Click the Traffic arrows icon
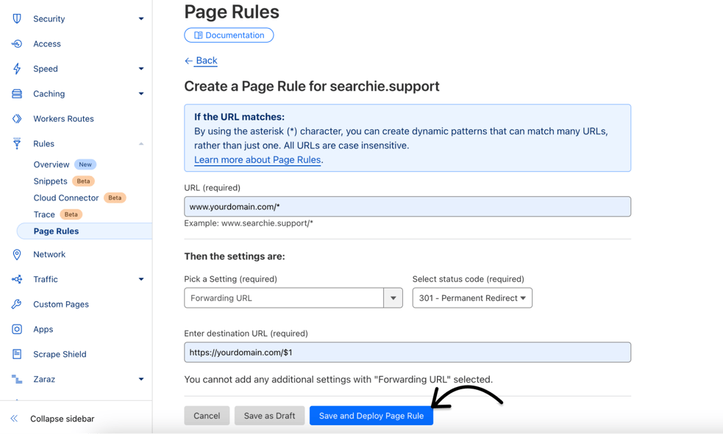This screenshot has width=723, height=434. [16, 279]
